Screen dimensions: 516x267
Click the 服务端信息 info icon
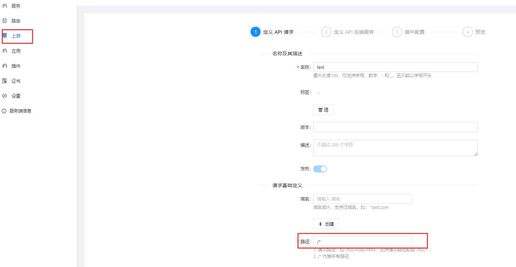point(4,111)
